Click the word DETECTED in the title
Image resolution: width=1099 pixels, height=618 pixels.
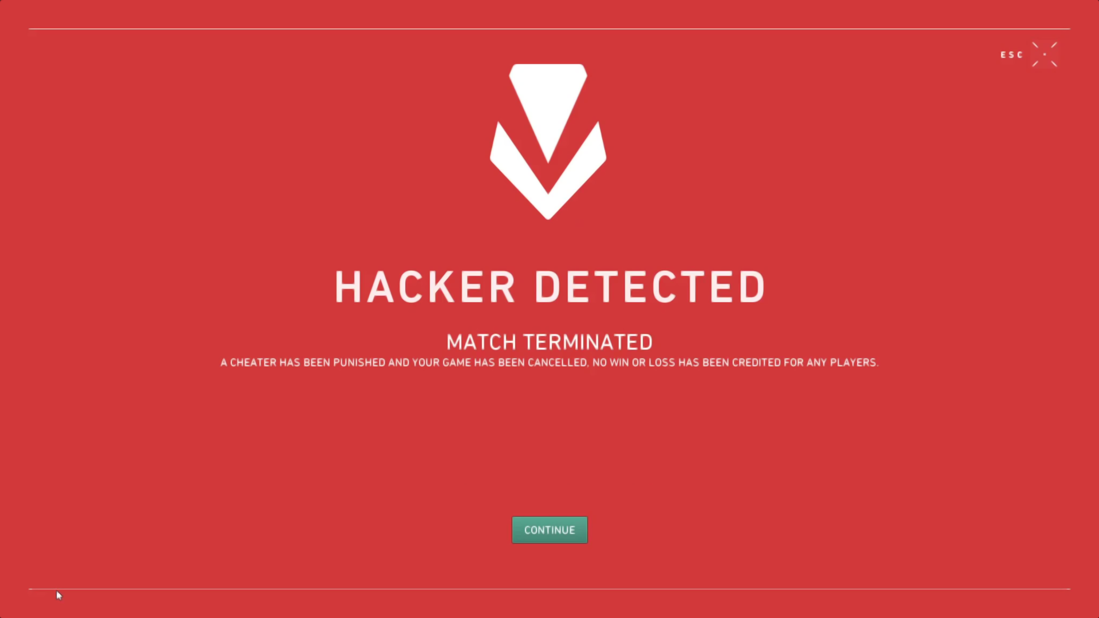tap(650, 287)
